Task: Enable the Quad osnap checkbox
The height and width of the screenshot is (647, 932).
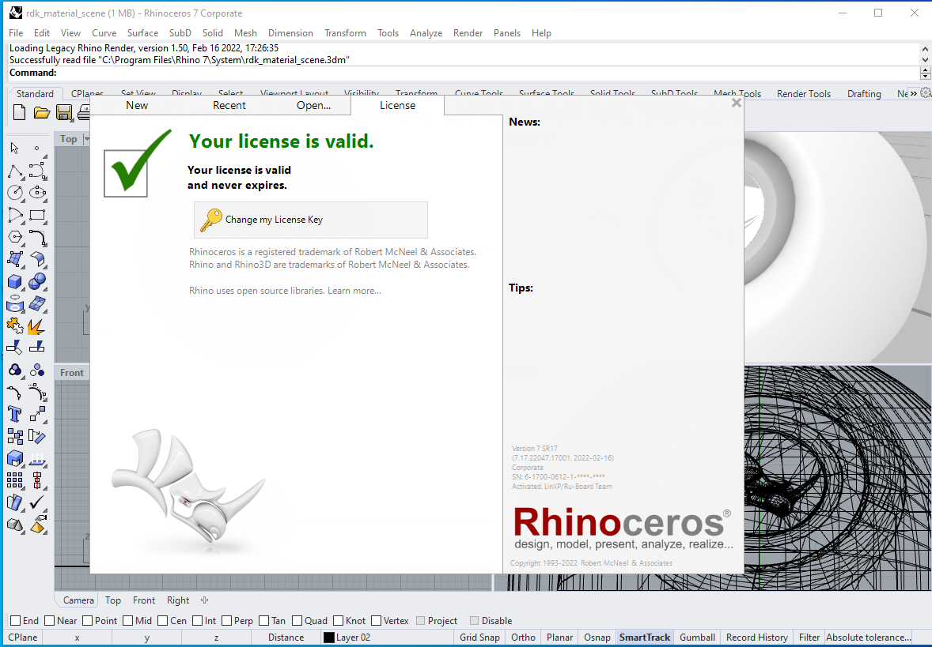Action: pos(297,621)
